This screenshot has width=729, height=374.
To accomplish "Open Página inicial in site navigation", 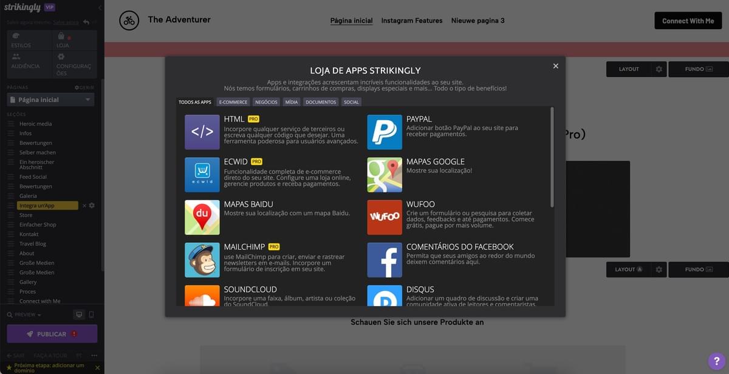I will coord(351,21).
